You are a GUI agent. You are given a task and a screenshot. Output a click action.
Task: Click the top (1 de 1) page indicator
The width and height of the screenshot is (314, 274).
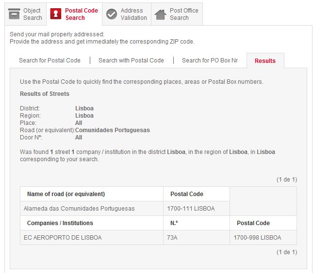point(287,180)
